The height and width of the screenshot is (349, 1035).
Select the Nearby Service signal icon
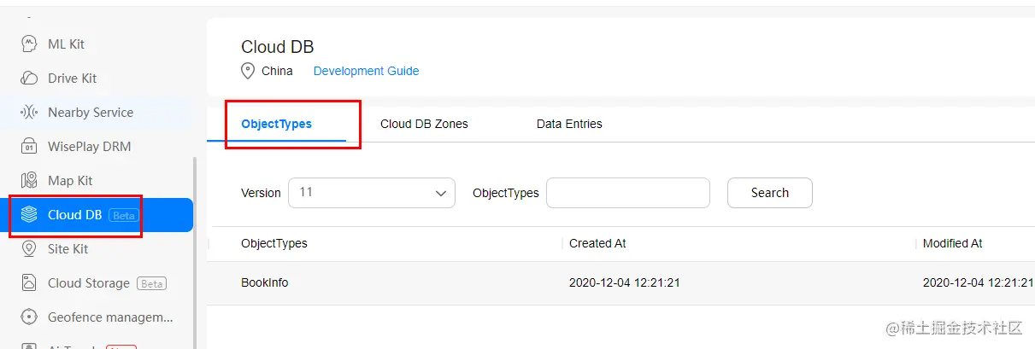(29, 112)
